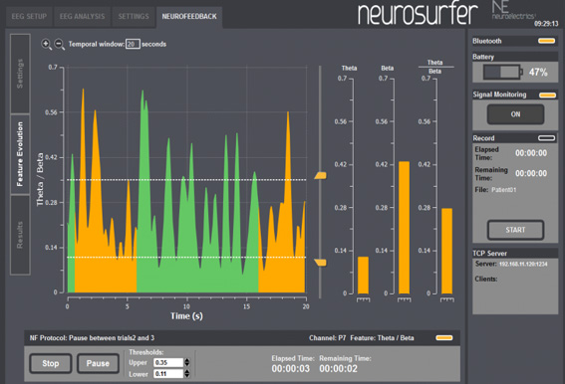Zoom in on the feature graph
This screenshot has width=565, height=384.
pyautogui.click(x=46, y=44)
